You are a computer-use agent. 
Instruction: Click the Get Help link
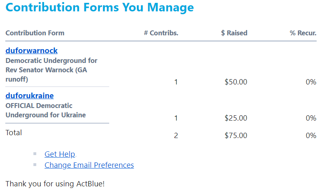tap(59, 154)
